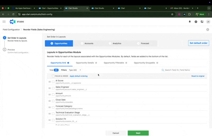Click Apply default ordering link
The image size is (212, 138).
(78, 76)
